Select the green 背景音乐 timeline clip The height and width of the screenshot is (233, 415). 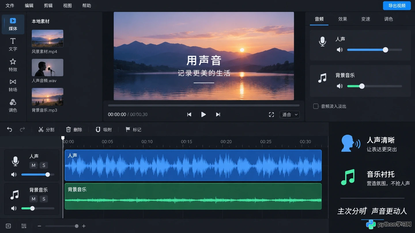193,196
